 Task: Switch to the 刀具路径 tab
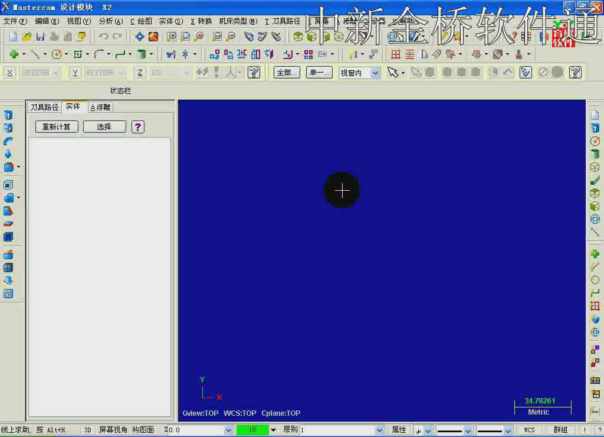coord(44,107)
